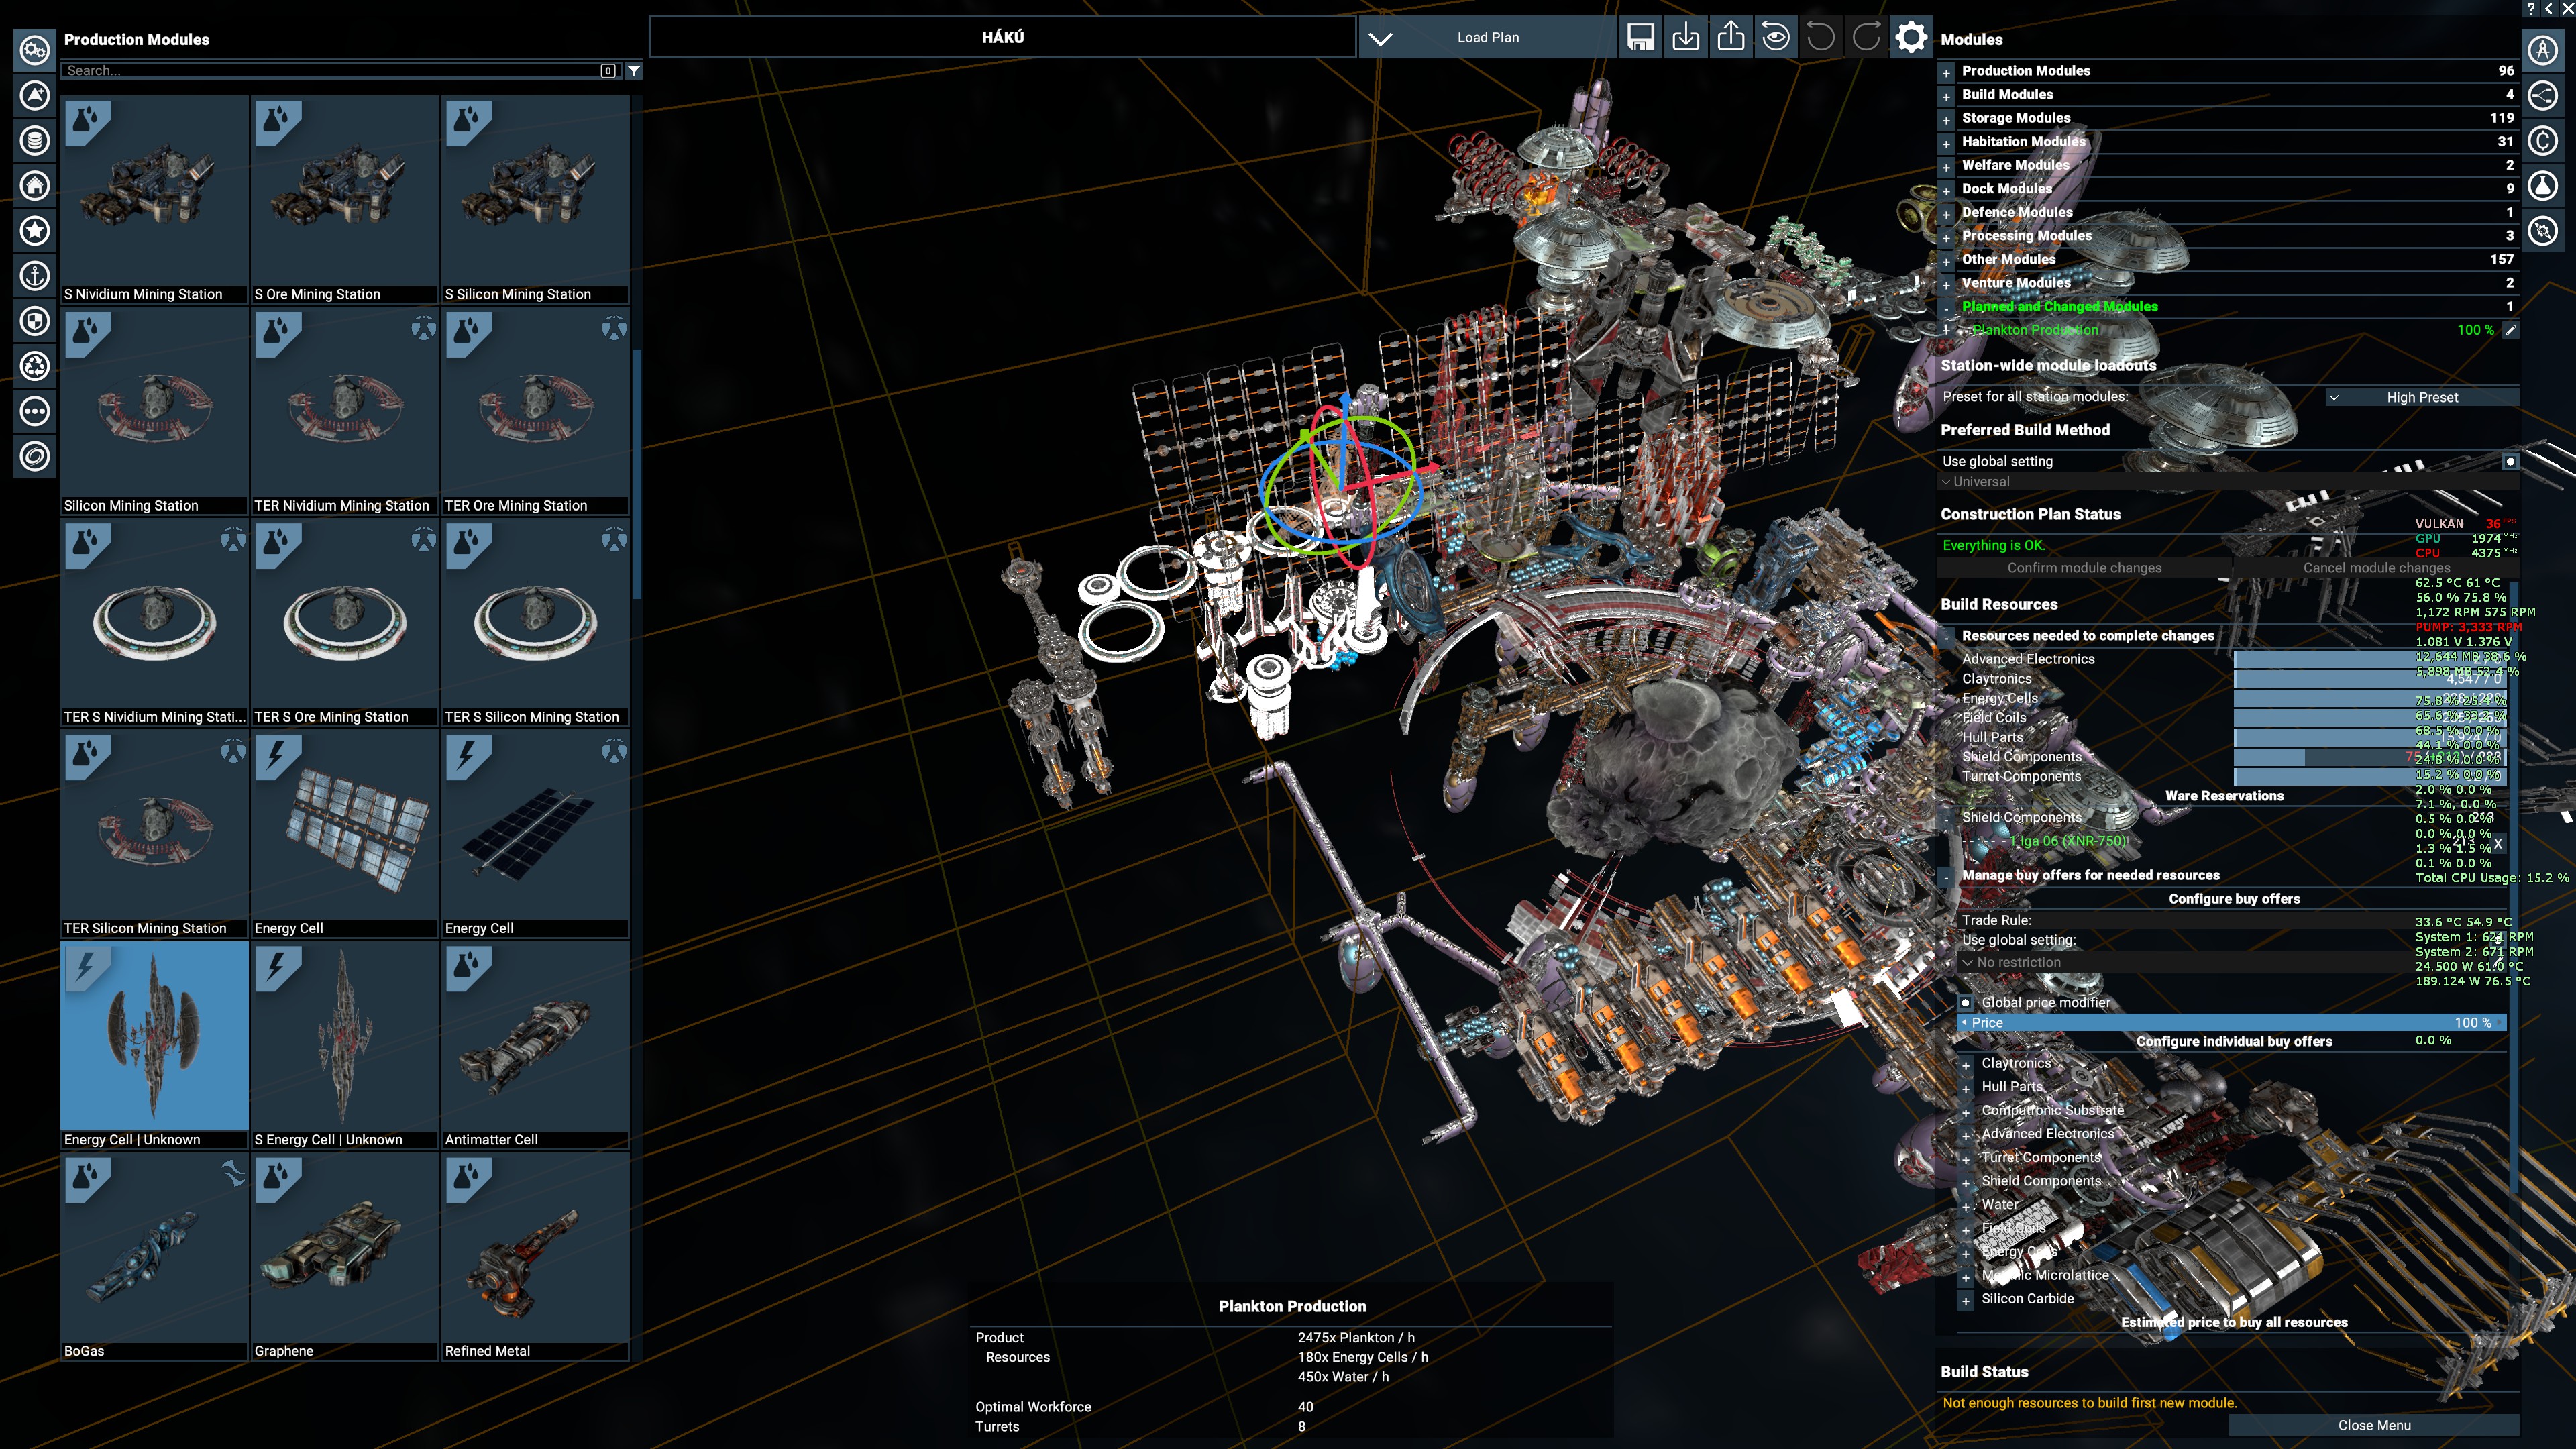Open the Defence Modules shield icon
The width and height of the screenshot is (2576, 1449).
(x=35, y=321)
